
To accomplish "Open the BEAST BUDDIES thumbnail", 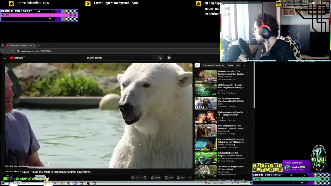I will click(206, 103).
